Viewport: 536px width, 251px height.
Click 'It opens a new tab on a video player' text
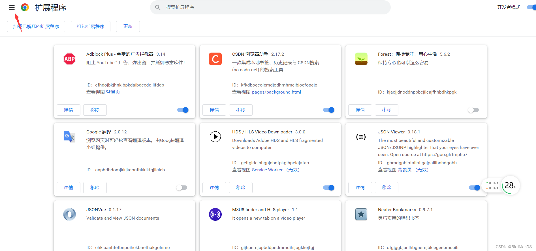[x=268, y=218]
